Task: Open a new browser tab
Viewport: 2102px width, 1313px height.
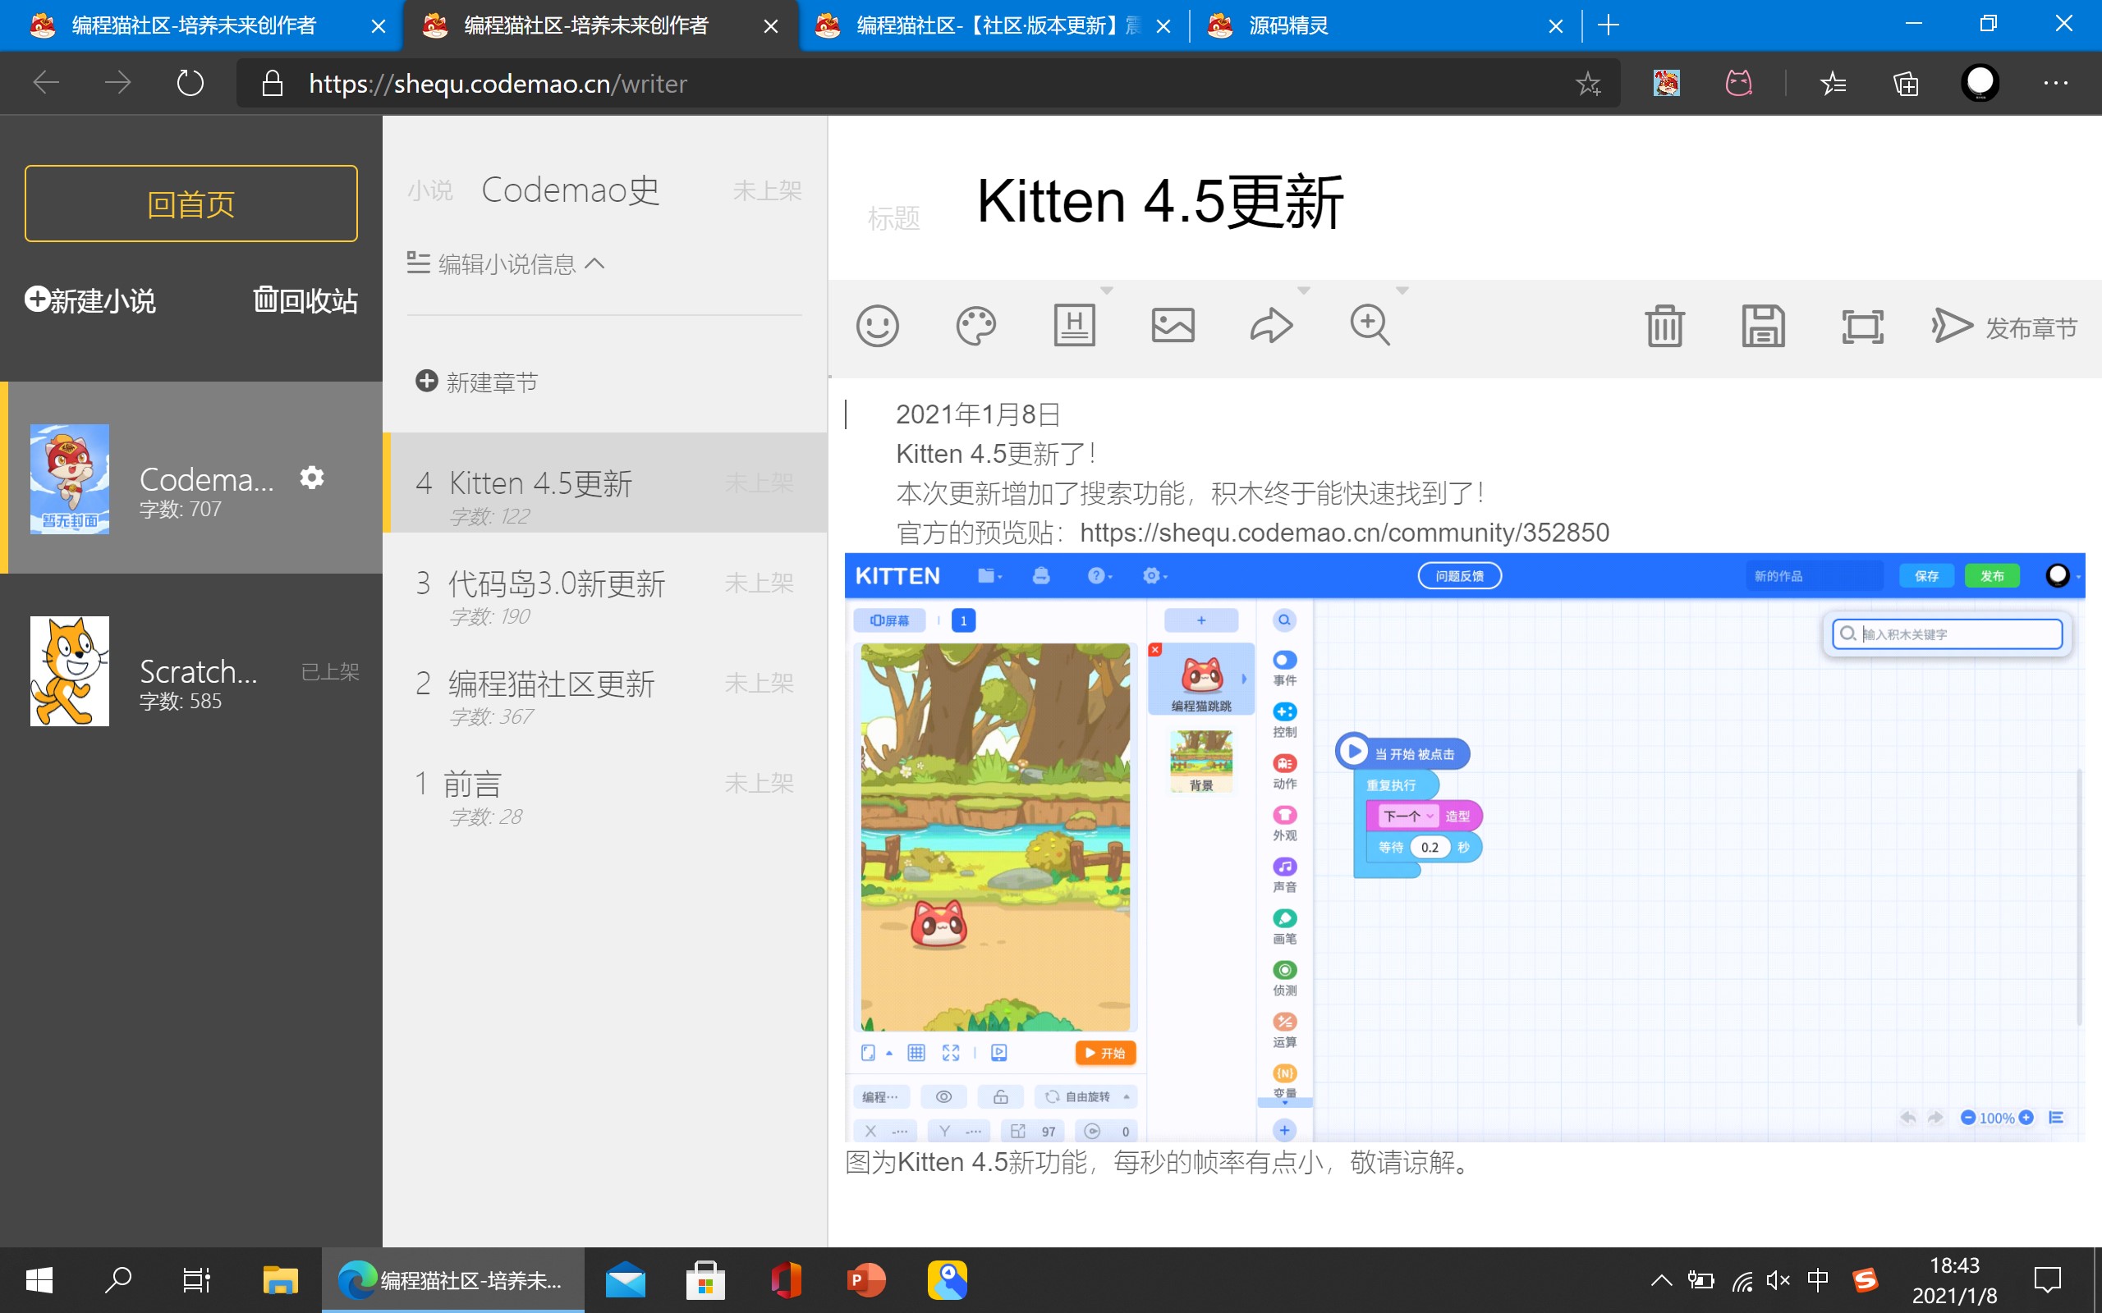Action: tap(1609, 26)
